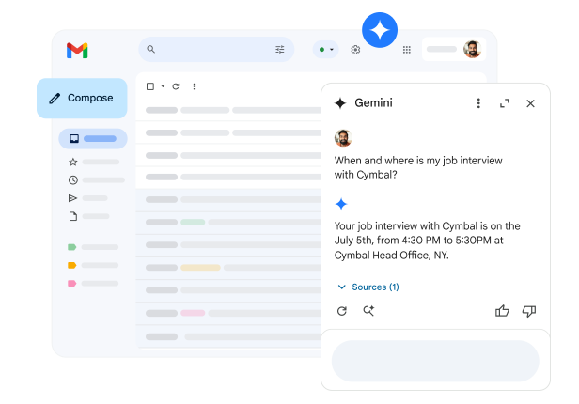The width and height of the screenshot is (579, 404).
Task: Click the search magnifier icon
Action: [150, 49]
